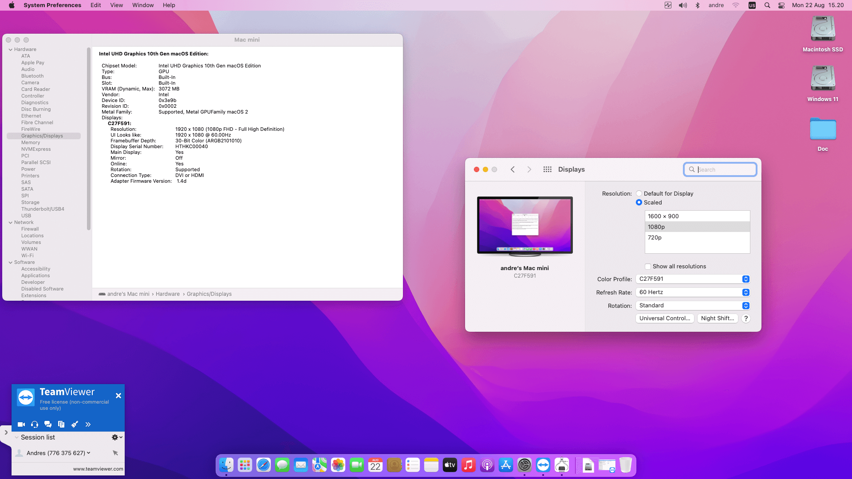Open the Displays help question mark button
852x479 pixels.
(746, 318)
